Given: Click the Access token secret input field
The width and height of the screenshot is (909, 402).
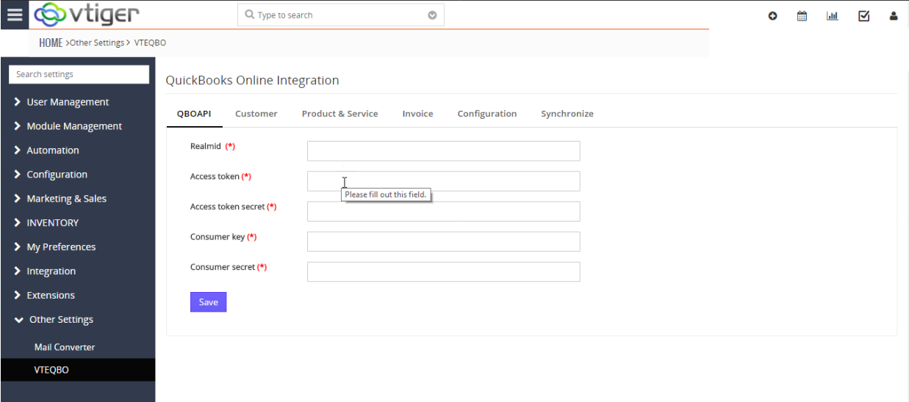Looking at the screenshot, I should 444,211.
